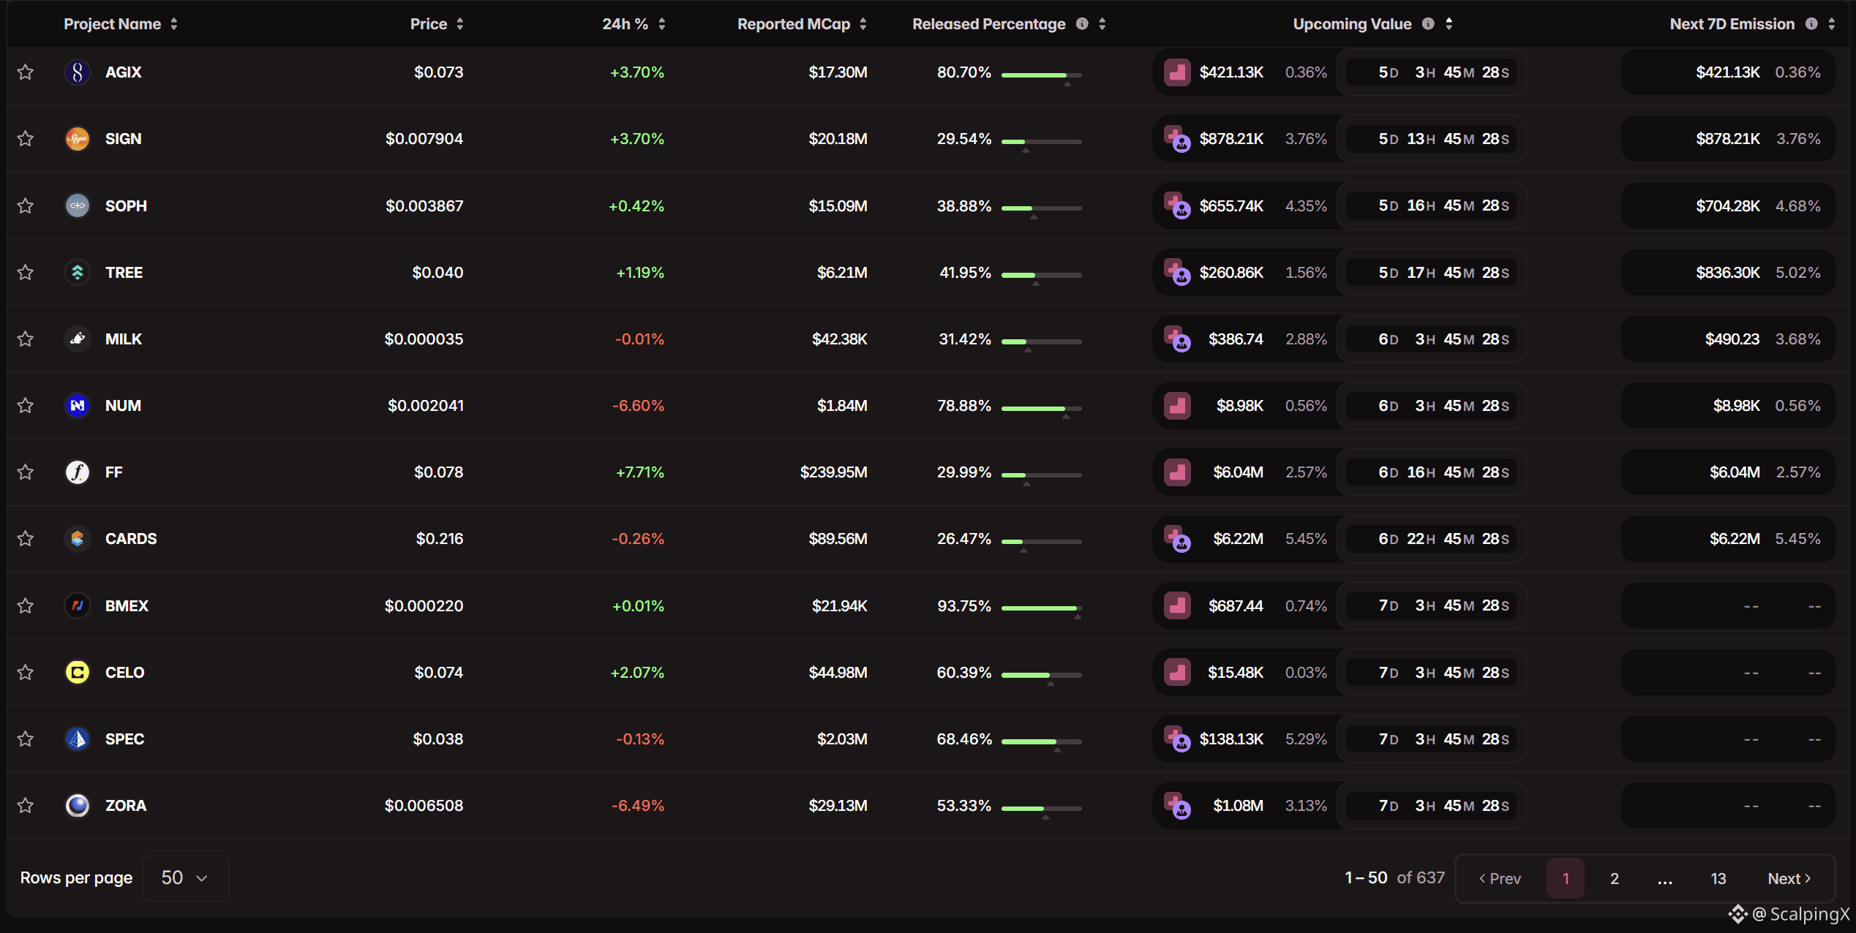Favorite AGIX with the star toggle
This screenshot has height=933, width=1856.
click(x=26, y=72)
